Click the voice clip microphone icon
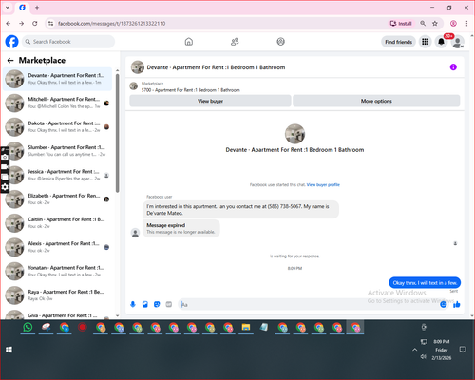Screen dimensions: 475x380 pyautogui.click(x=133, y=304)
